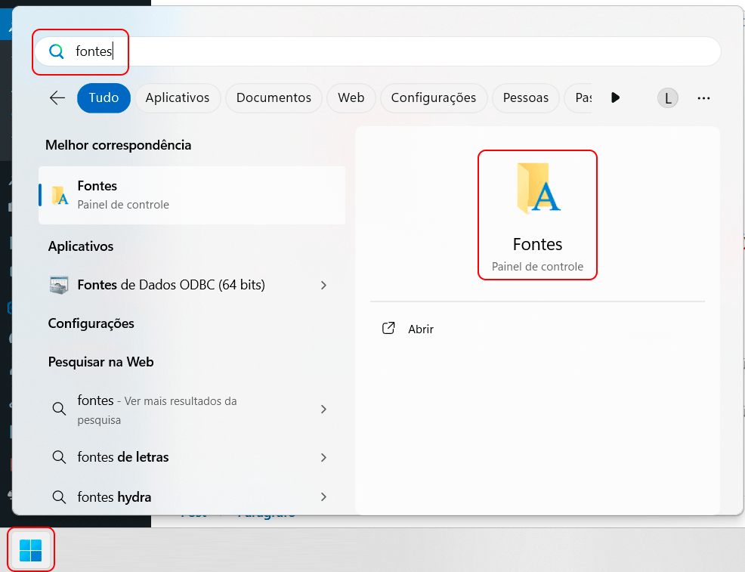Click the search magnifier icon in search box
The height and width of the screenshot is (572, 745).
pos(56,51)
